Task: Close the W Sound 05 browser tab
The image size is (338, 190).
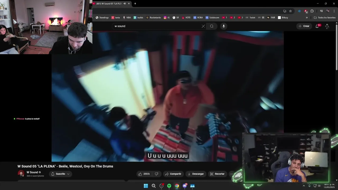Action: pos(129,4)
